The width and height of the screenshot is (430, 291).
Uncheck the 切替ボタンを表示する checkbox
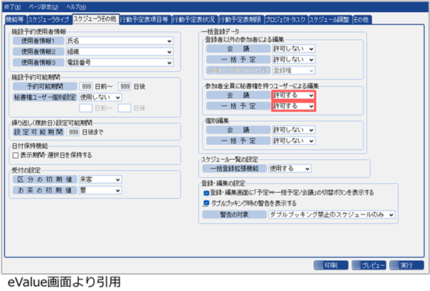(x=206, y=193)
